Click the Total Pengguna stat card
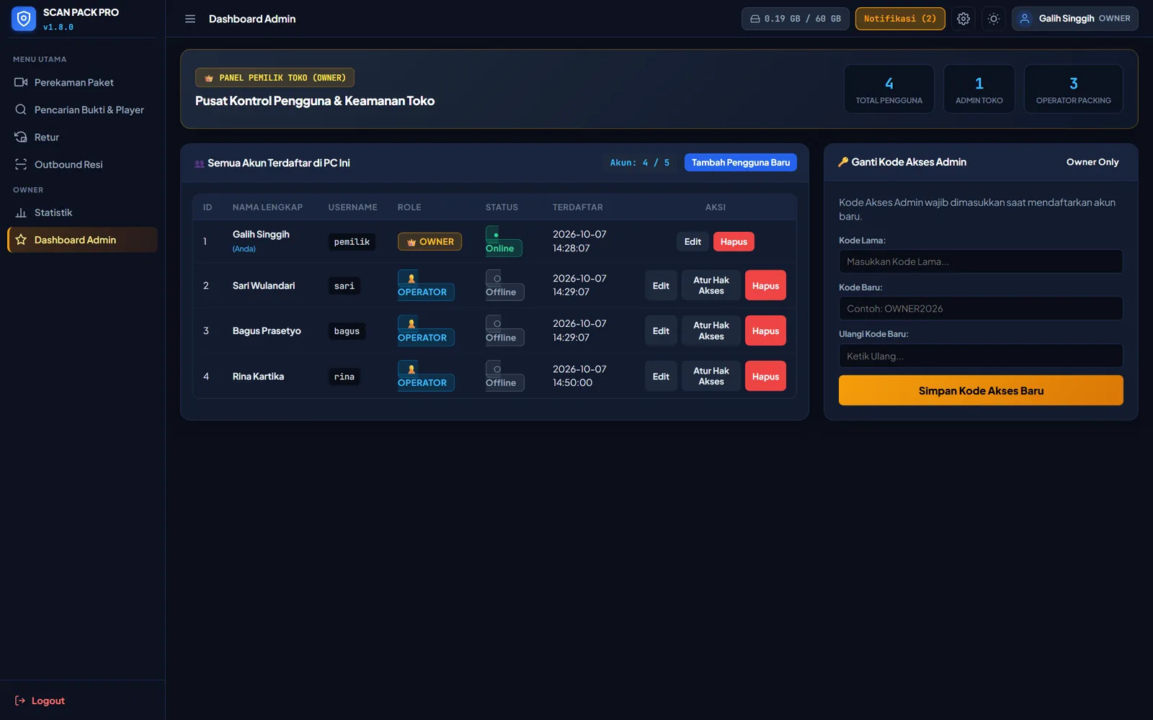1153x720 pixels. tap(889, 89)
